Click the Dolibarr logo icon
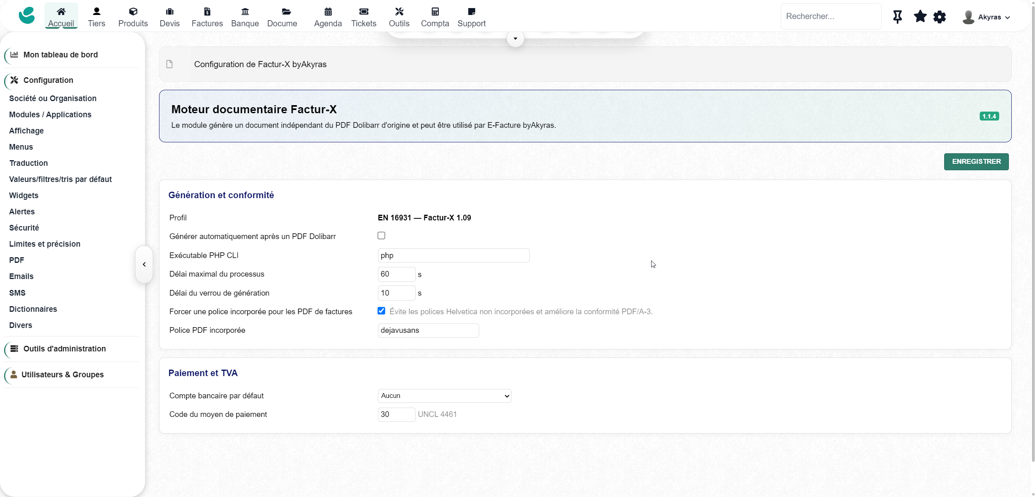 (x=27, y=16)
